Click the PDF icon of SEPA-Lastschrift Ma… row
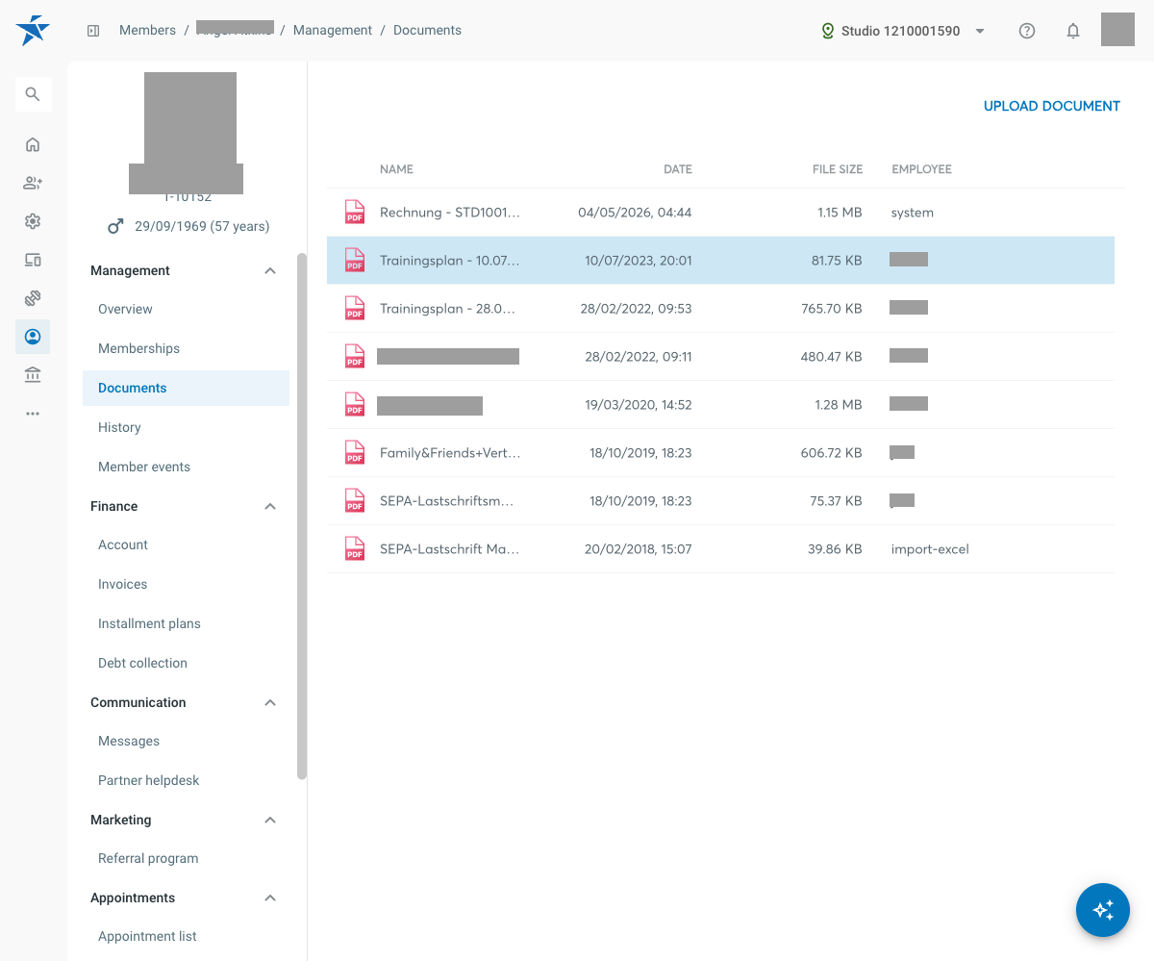1154x961 pixels. point(355,548)
